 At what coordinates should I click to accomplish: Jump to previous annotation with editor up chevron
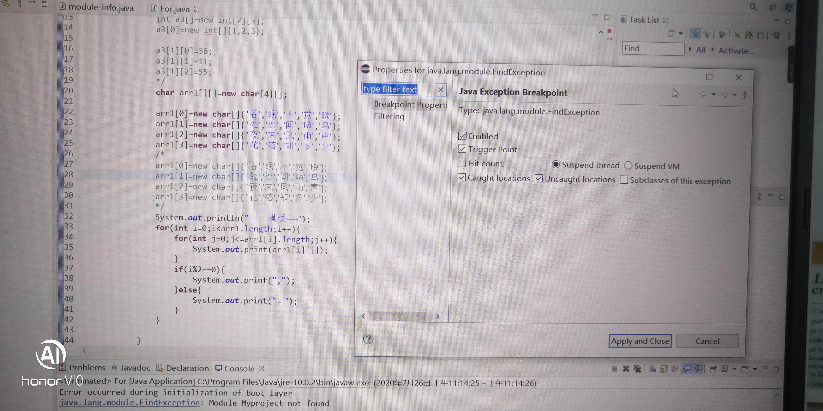[x=601, y=32]
